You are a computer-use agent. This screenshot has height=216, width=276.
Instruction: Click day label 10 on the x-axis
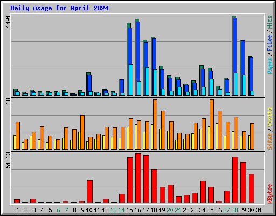89,210
